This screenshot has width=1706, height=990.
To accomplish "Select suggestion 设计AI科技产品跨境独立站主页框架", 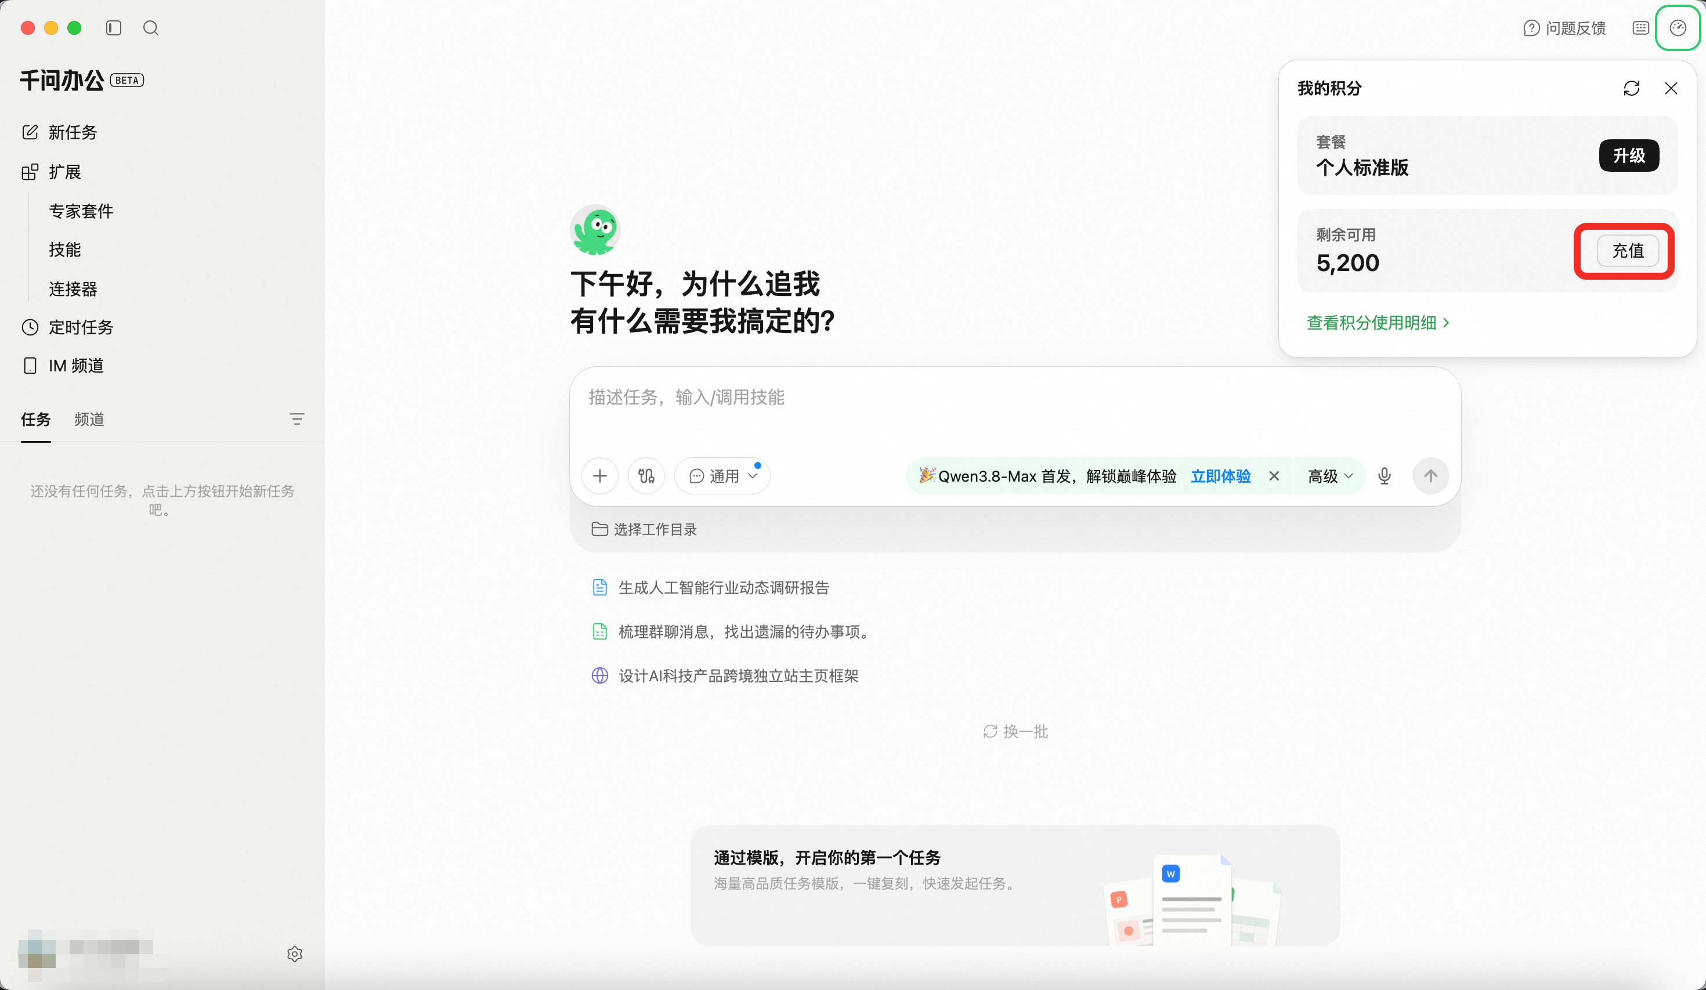I will pos(739,675).
